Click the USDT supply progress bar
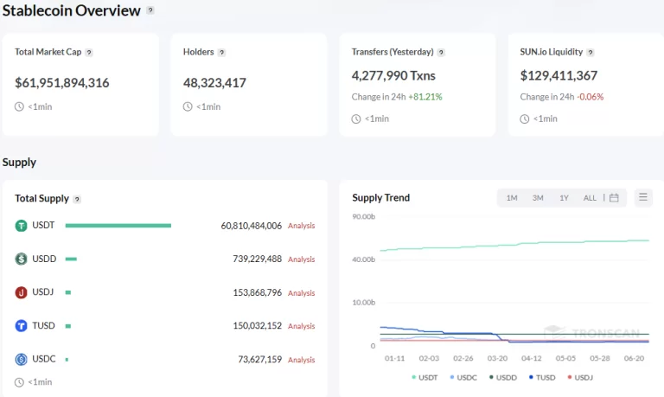 click(x=118, y=226)
